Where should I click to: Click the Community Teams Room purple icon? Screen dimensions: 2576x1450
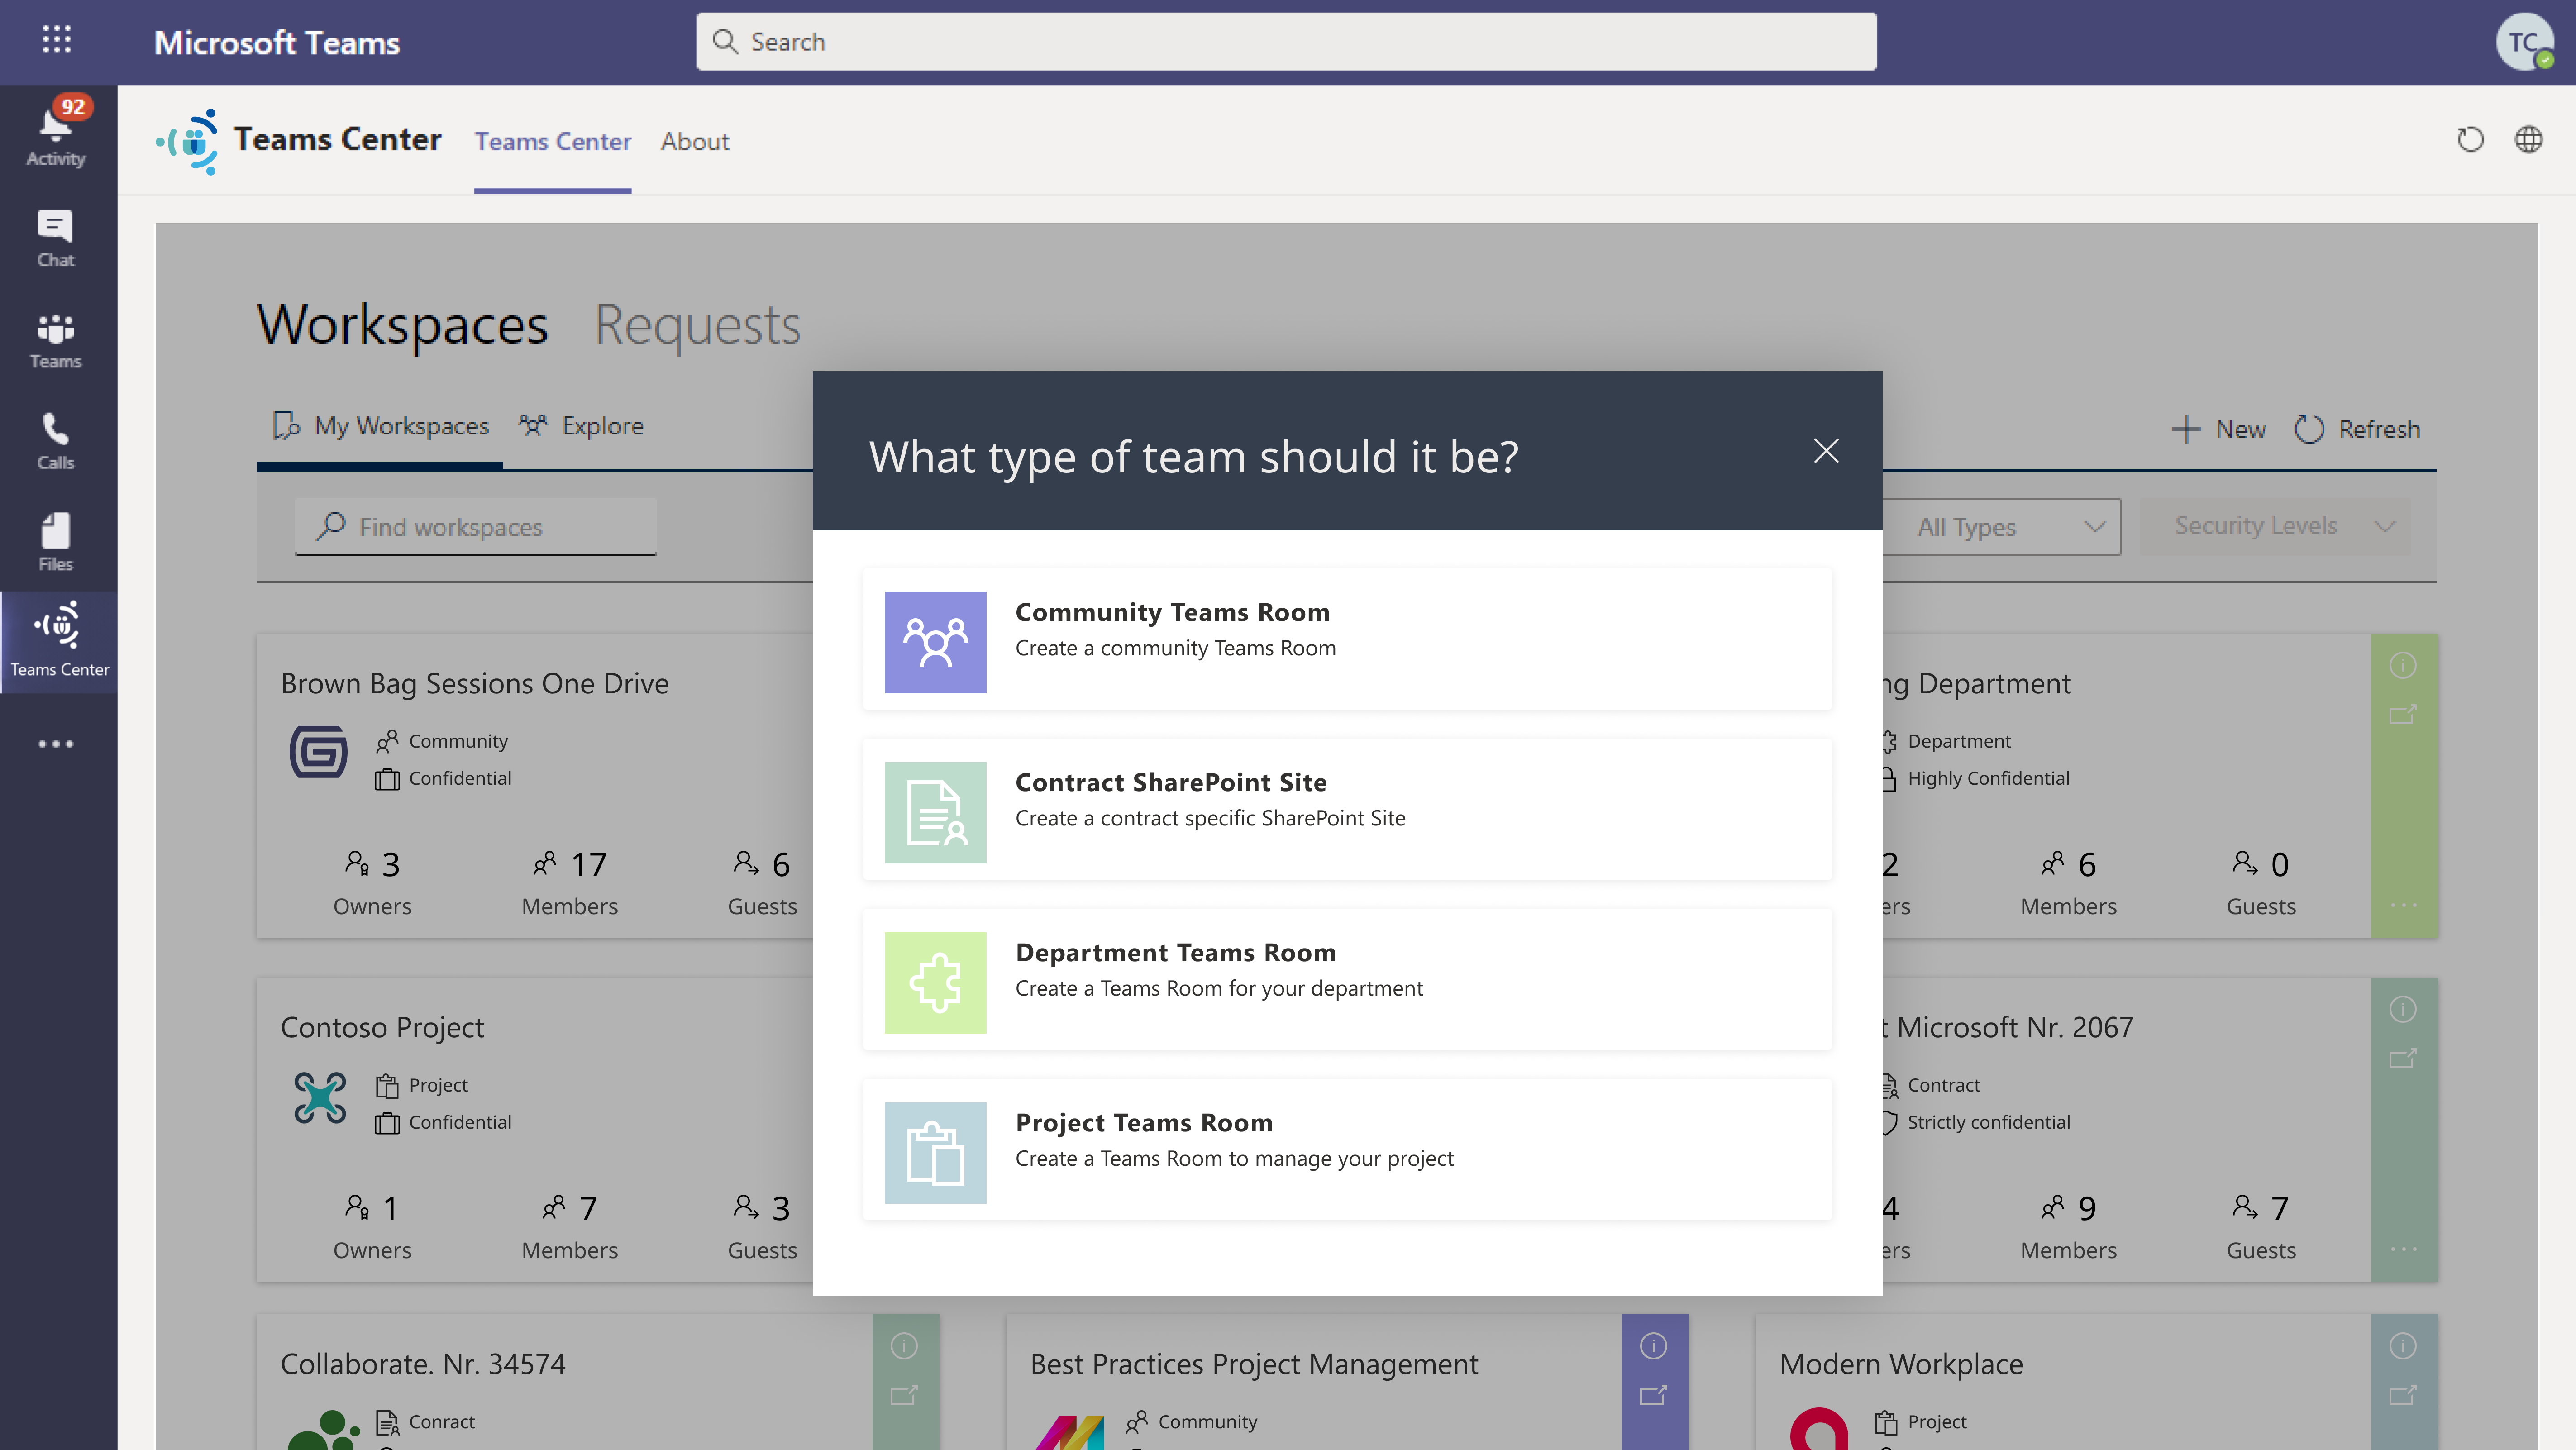click(x=935, y=642)
